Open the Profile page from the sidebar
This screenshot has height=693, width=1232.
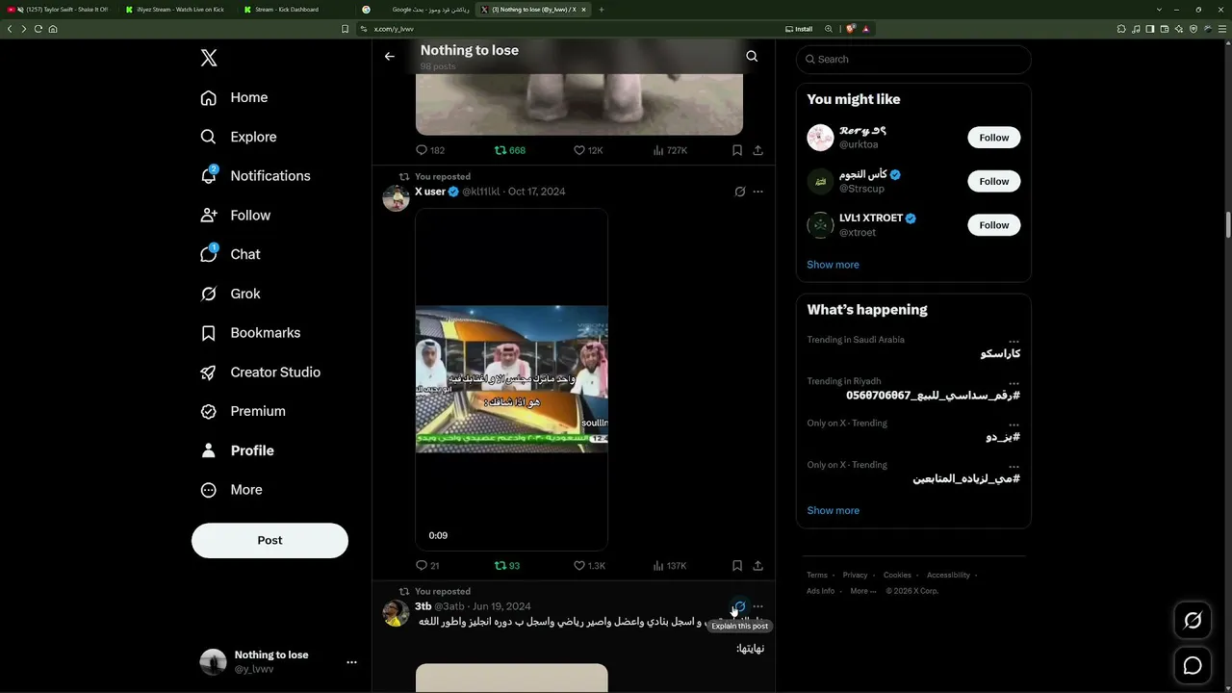[x=237, y=450]
